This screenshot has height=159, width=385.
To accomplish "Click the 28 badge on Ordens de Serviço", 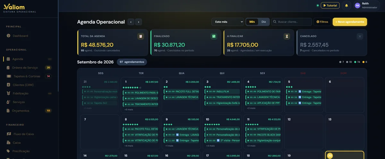I will click(x=48, y=68).
